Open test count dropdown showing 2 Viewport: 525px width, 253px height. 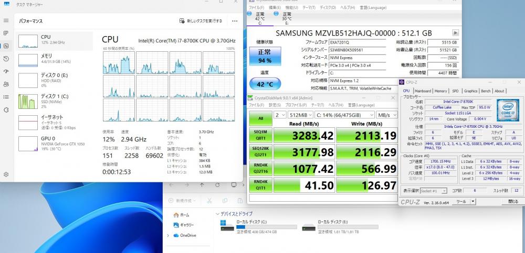(279, 115)
